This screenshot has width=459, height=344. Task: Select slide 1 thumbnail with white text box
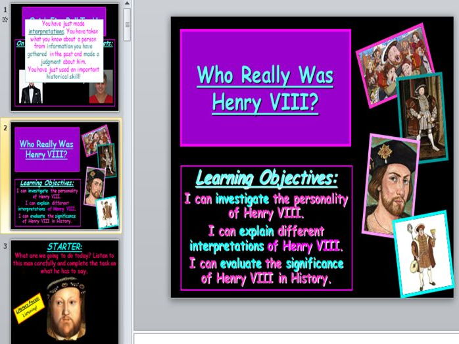(x=65, y=57)
